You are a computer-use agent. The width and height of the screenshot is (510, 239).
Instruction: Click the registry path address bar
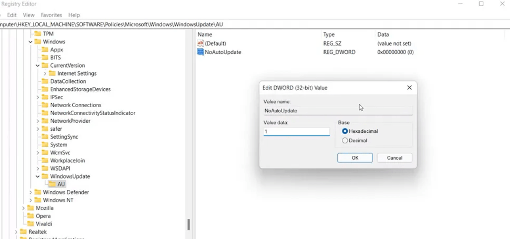pos(255,24)
